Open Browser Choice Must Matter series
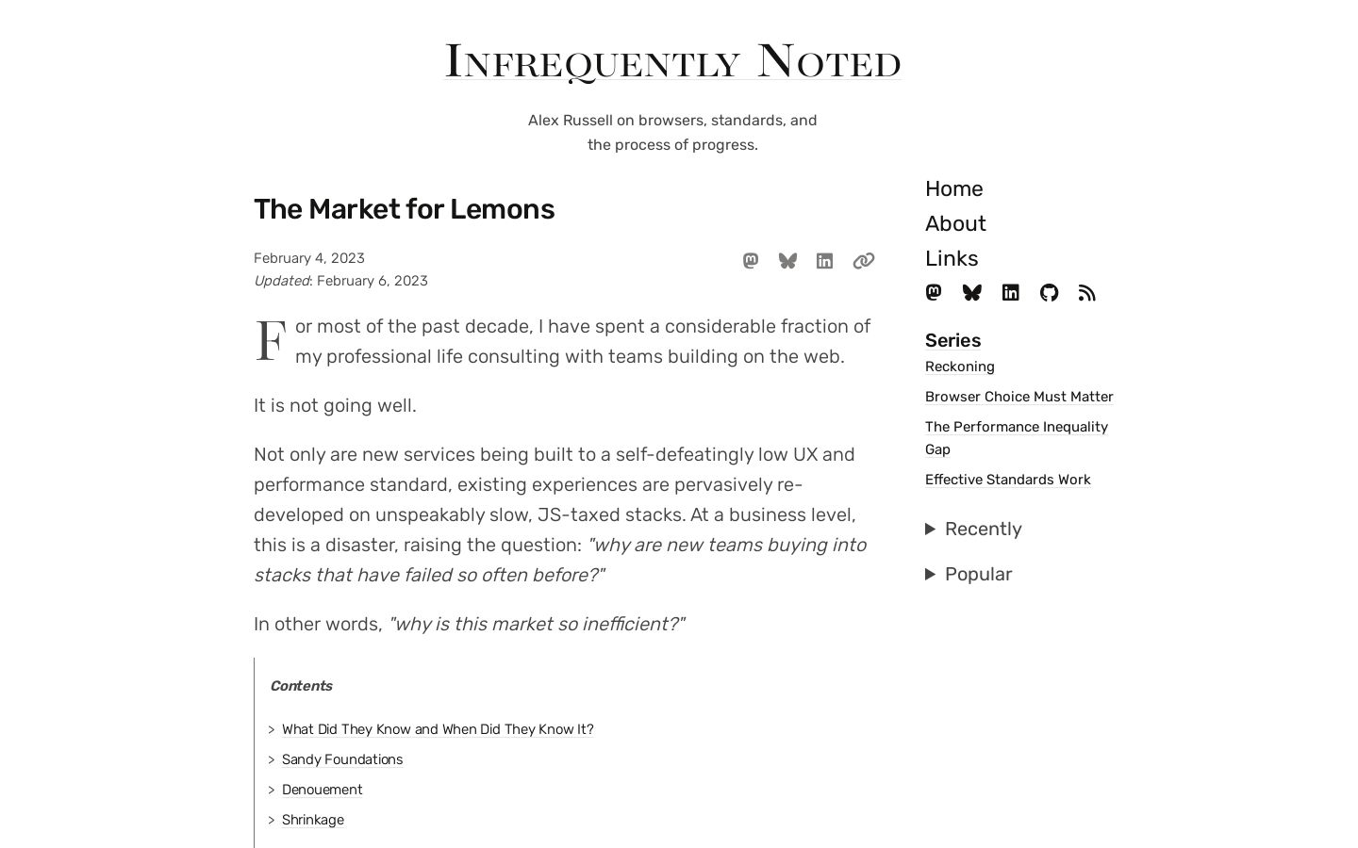The image size is (1358, 848). pos(1019,397)
